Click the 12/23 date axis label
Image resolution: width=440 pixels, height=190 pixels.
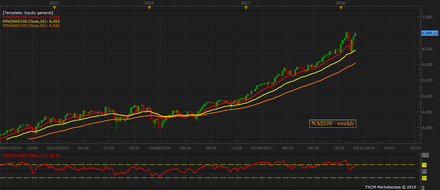pos(339,148)
